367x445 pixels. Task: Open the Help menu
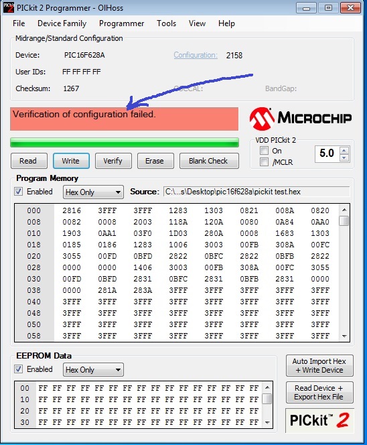pos(226,23)
